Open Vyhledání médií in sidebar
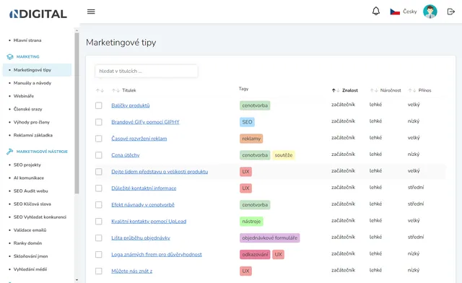Image resolution: width=462 pixels, height=283 pixels. click(30, 269)
